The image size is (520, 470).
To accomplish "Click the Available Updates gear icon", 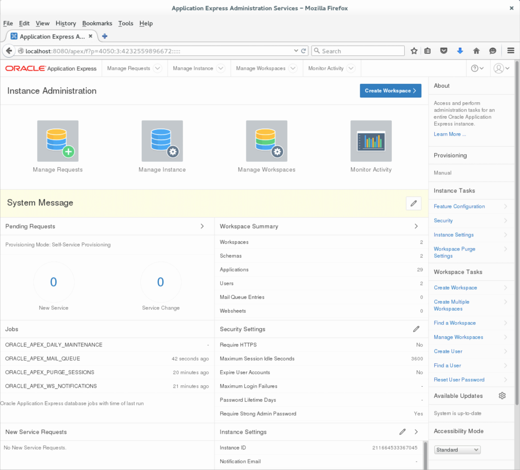I will (x=502, y=396).
